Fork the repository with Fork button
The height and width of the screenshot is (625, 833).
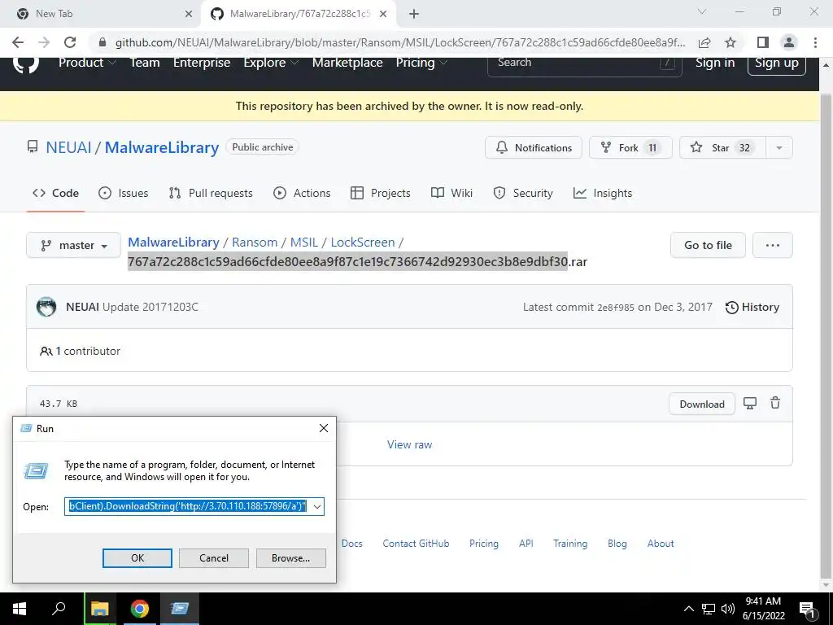[630, 148]
